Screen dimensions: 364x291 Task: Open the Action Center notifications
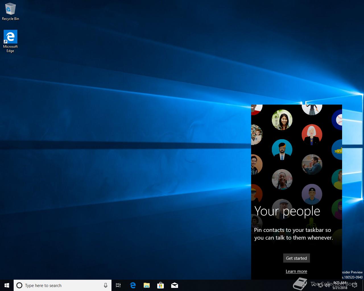pos(355,285)
